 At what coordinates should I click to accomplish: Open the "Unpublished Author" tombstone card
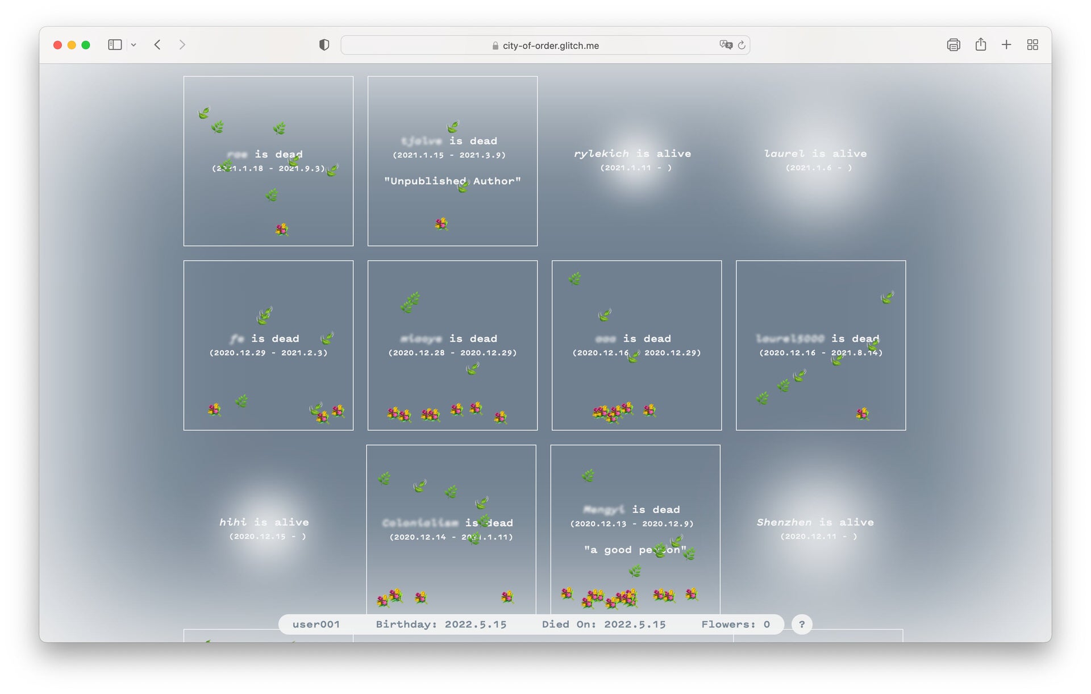pyautogui.click(x=452, y=161)
